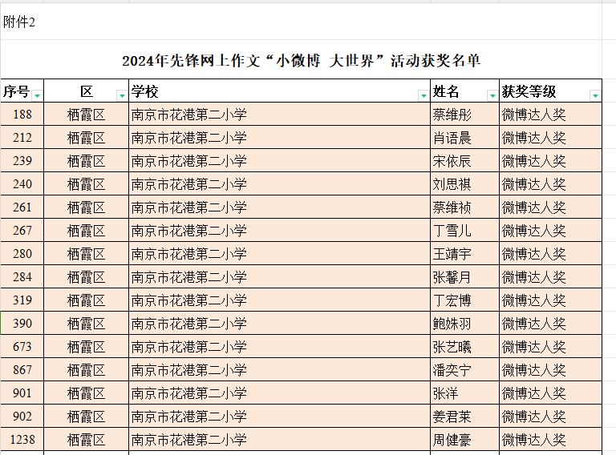This screenshot has width=616, height=455.
Task: Click the name 张馨月
Action: pos(452,277)
